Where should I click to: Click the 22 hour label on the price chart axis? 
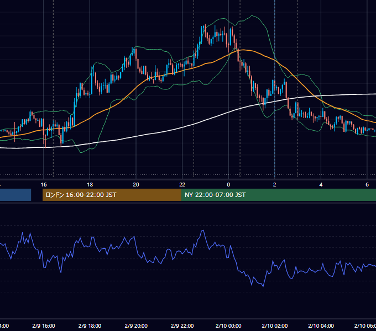click(x=182, y=185)
